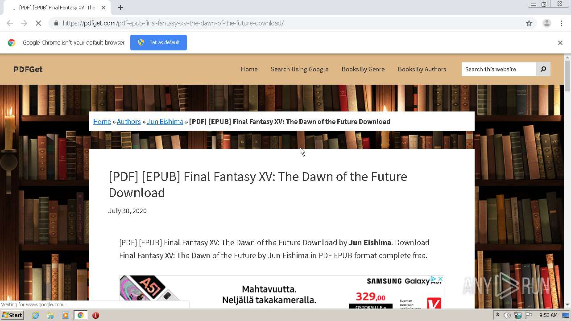This screenshot has width=571, height=321.
Task: Open the Chrome profile avatar
Action: [x=546, y=23]
